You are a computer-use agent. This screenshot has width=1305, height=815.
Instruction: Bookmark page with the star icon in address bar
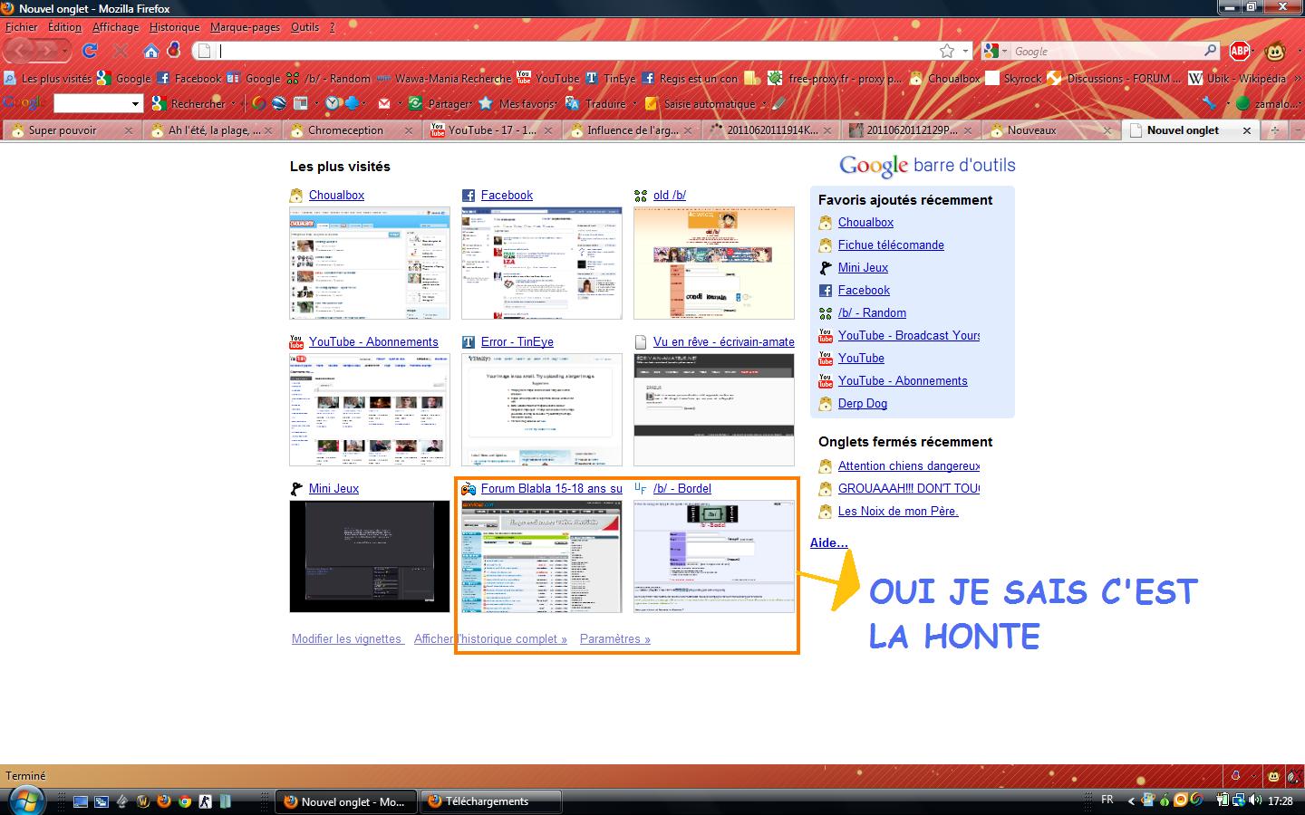[947, 51]
